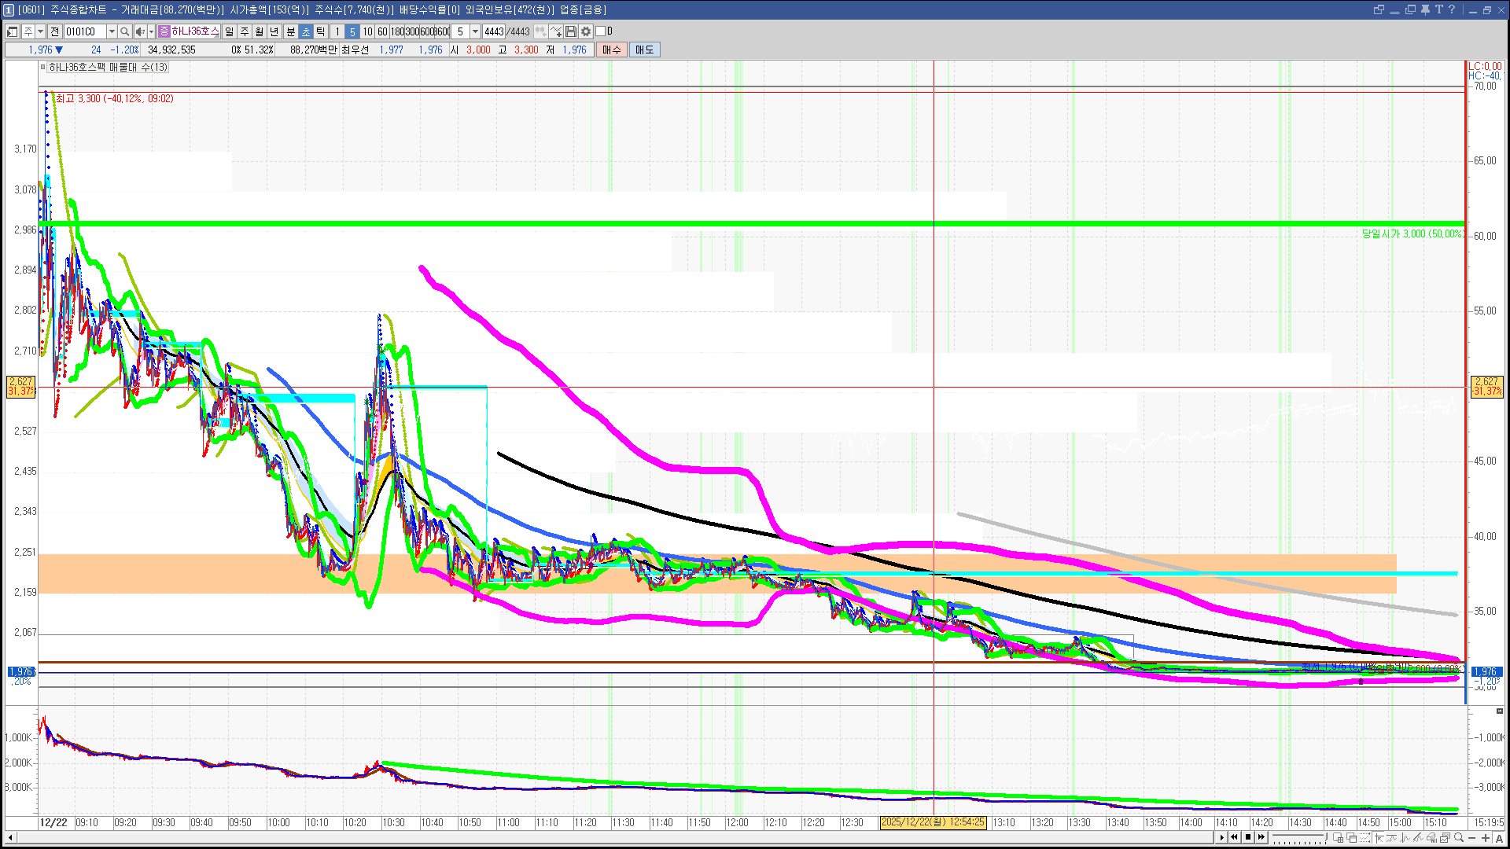This screenshot has height=849, width=1510.
Task: Toggle the 5 interval button
Action: coord(352,31)
